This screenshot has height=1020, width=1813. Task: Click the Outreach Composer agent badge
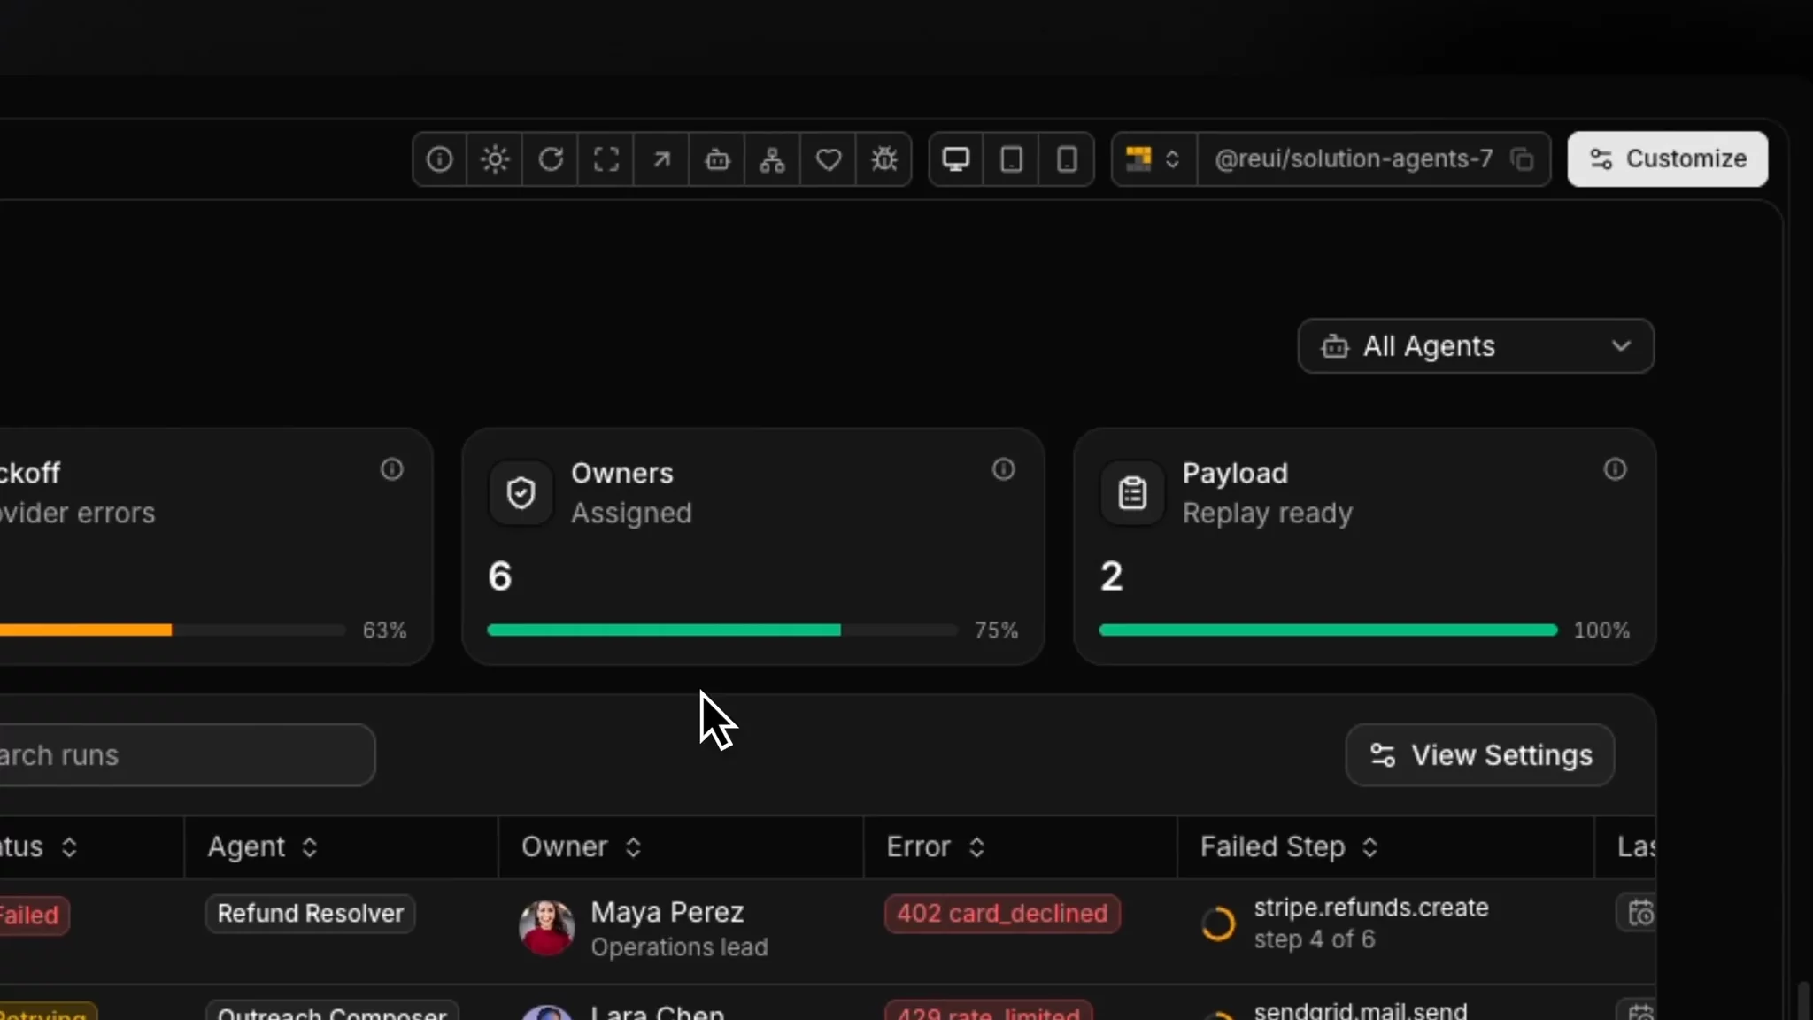point(332,1011)
